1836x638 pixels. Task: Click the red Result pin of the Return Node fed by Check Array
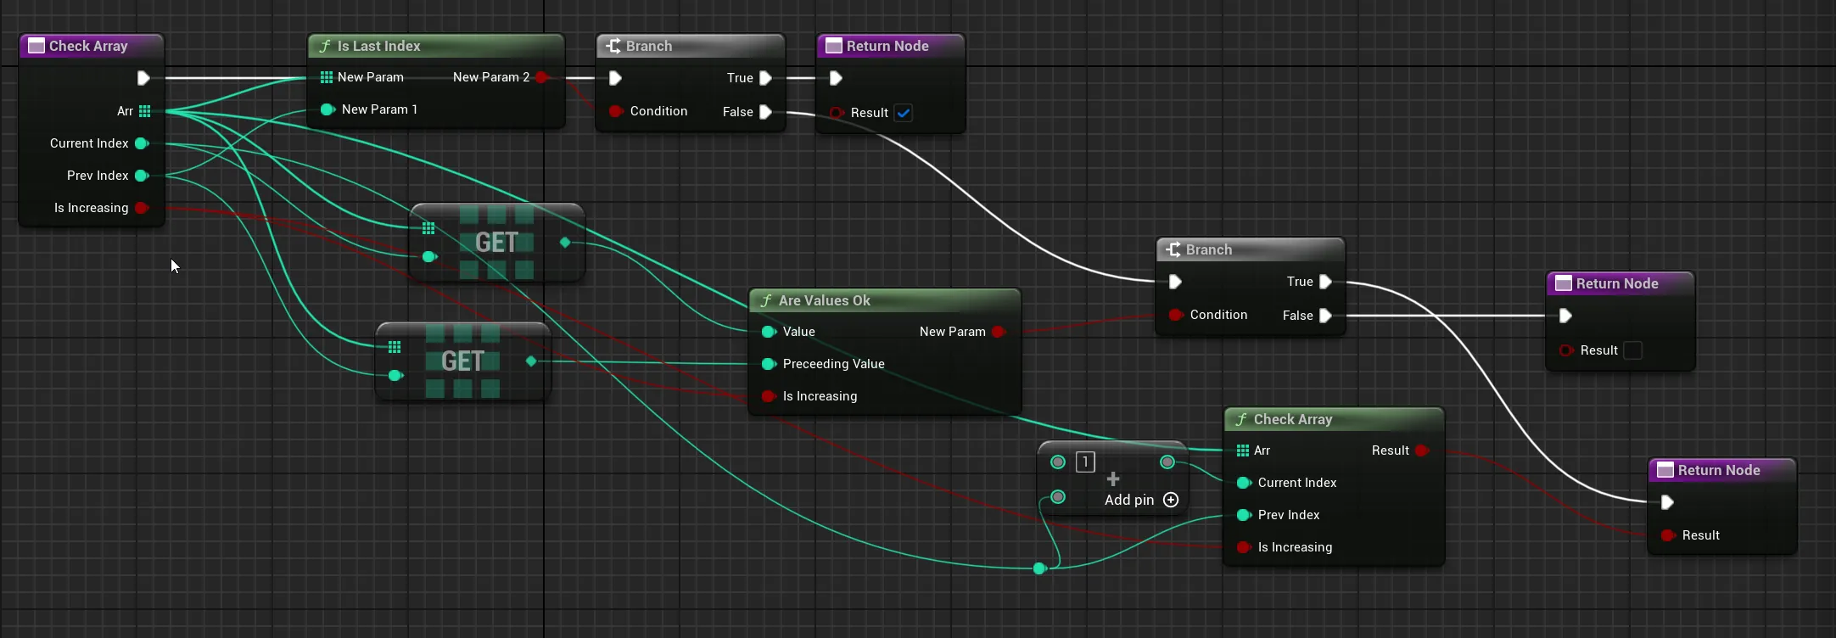click(1668, 535)
